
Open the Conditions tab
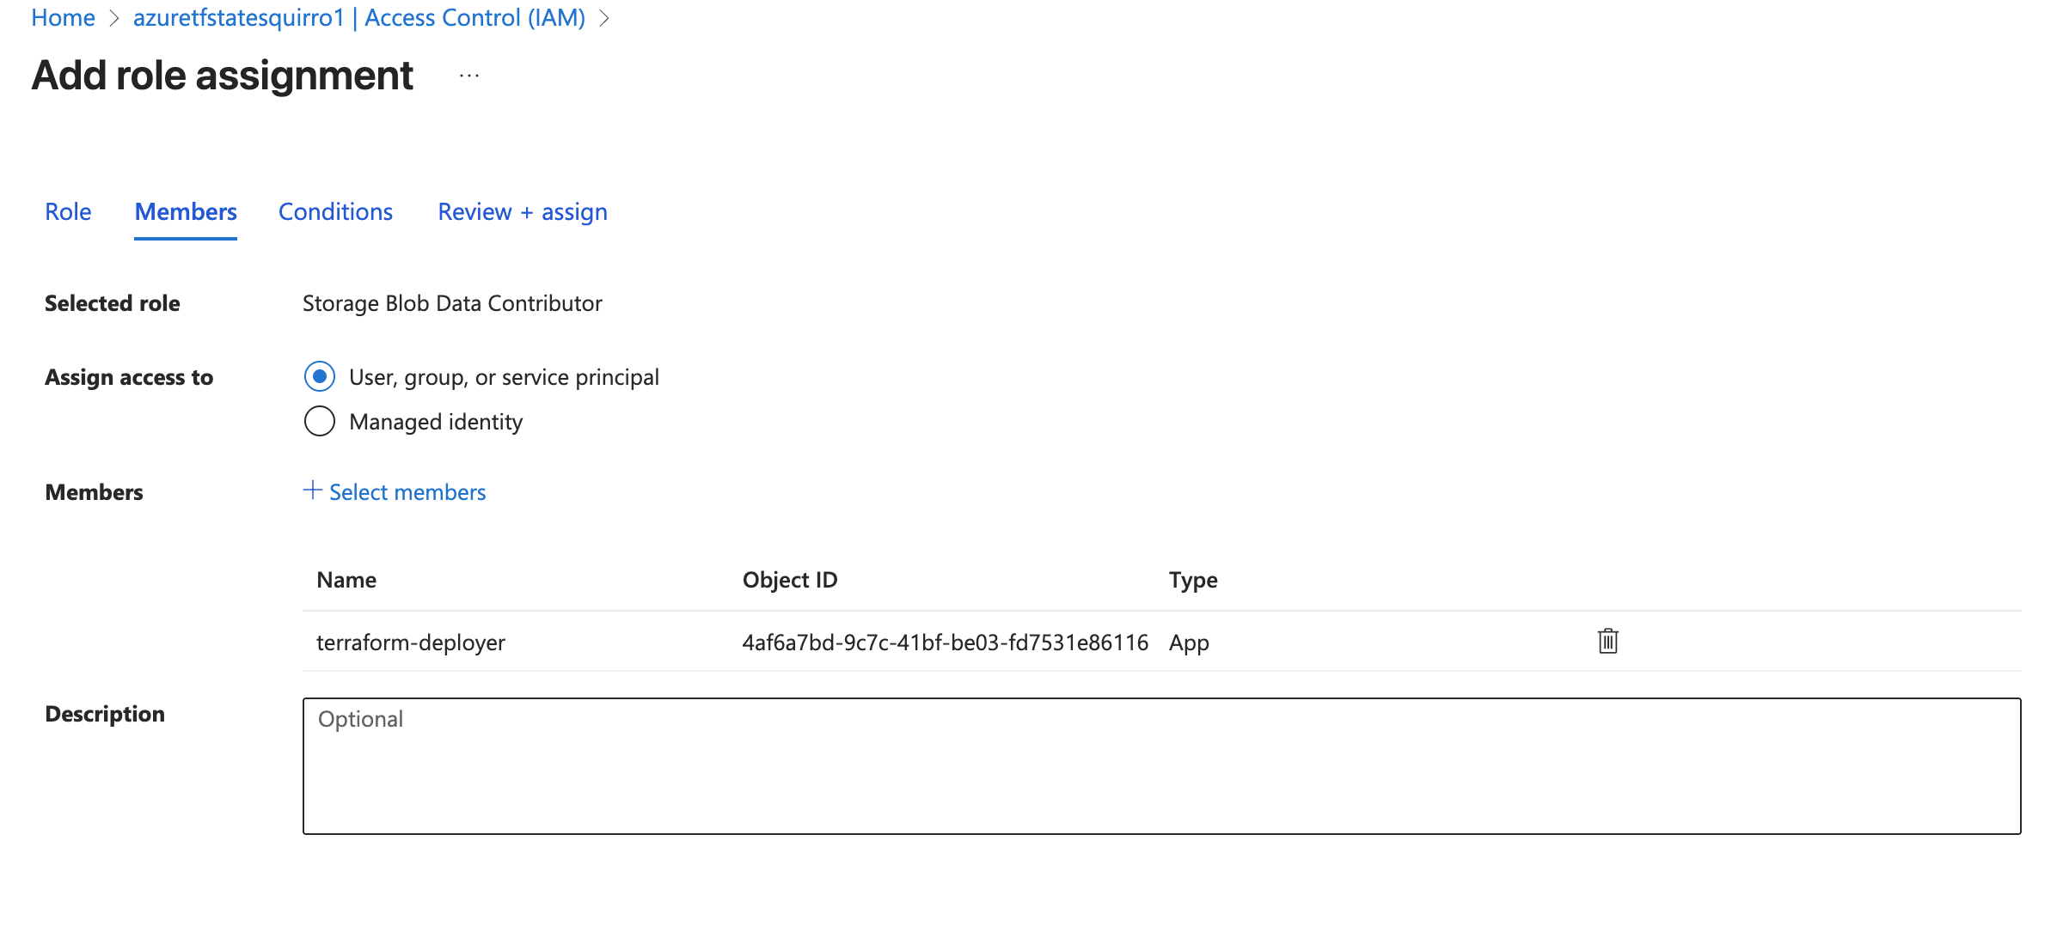pos(335,211)
